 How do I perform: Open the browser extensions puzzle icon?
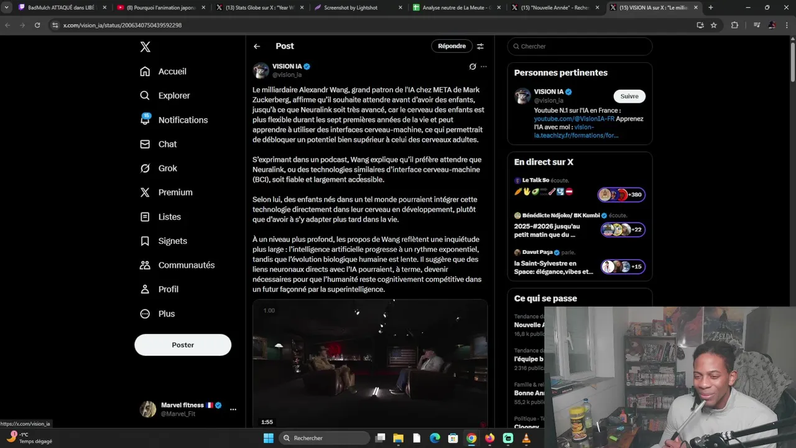pyautogui.click(x=734, y=25)
